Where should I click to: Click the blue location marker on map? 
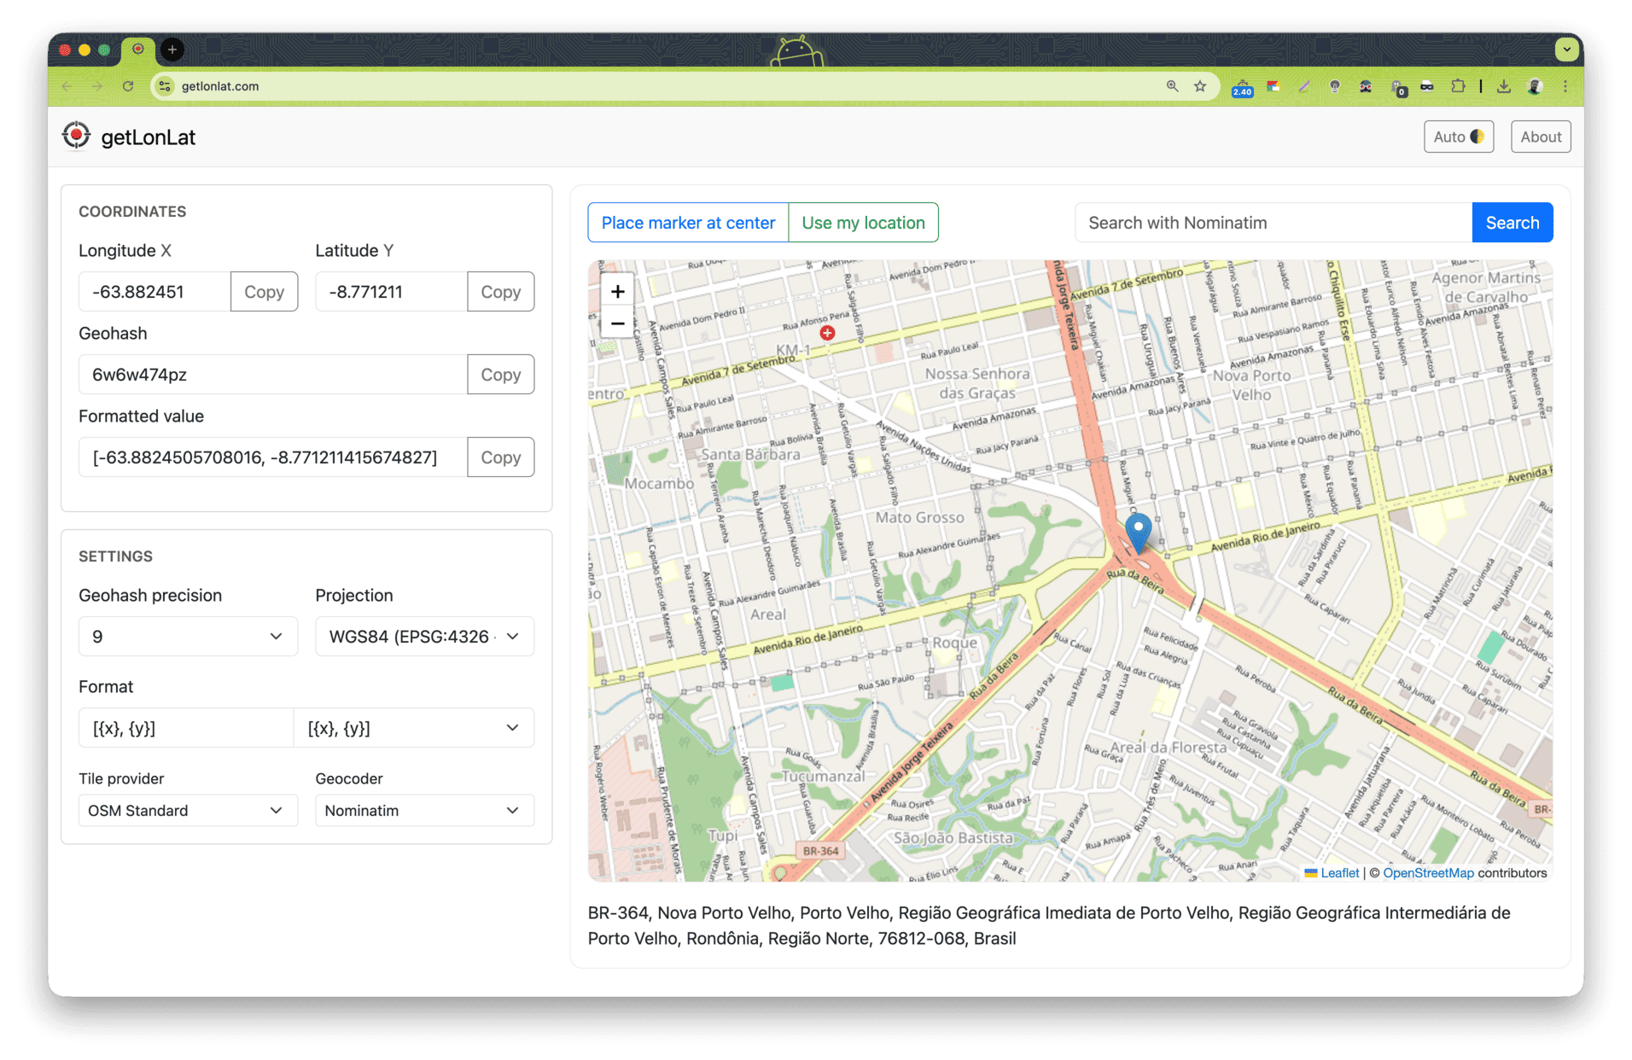click(x=1138, y=531)
